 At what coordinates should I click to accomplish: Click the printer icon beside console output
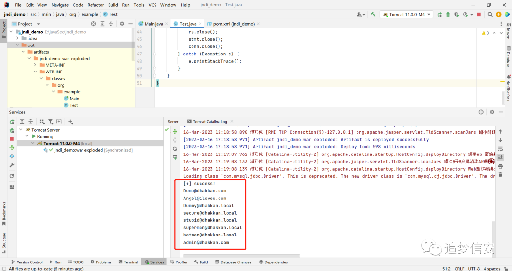click(x=500, y=166)
